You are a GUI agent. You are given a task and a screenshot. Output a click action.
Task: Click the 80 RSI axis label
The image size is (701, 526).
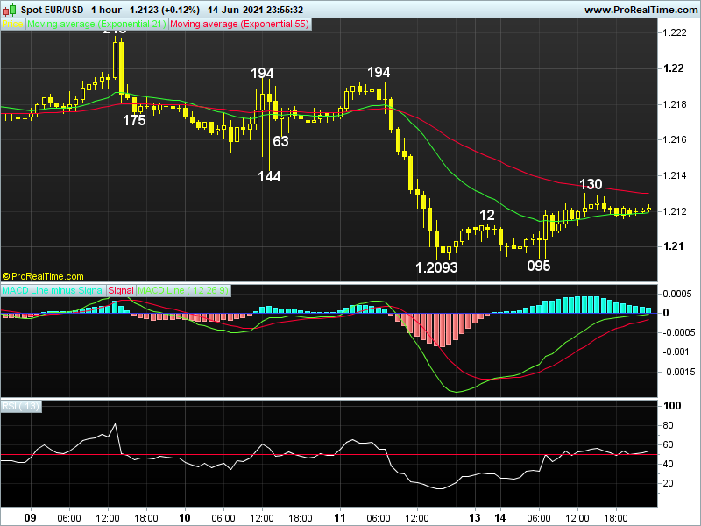668,425
